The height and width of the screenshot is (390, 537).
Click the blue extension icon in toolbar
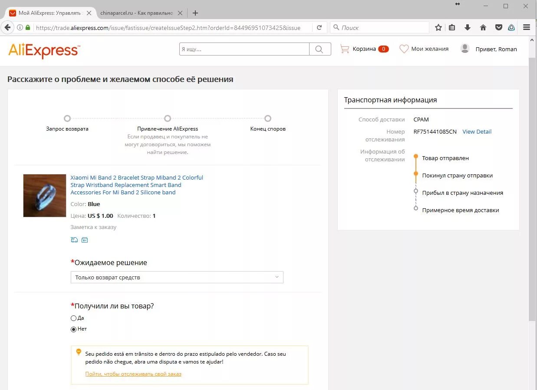pos(511,27)
